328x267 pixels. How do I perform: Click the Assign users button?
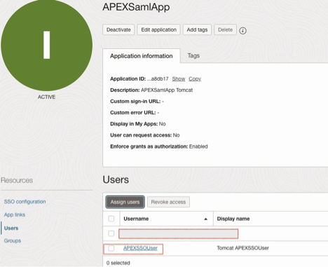pos(125,202)
